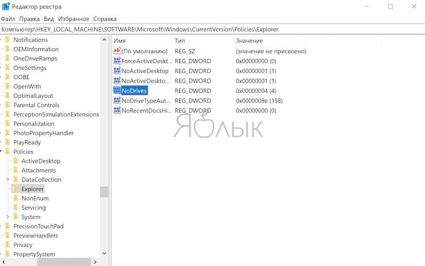This screenshot has width=425, height=266.
Task: Click the ForceActiveDeskt... DWORD icon
Action: (x=117, y=61)
